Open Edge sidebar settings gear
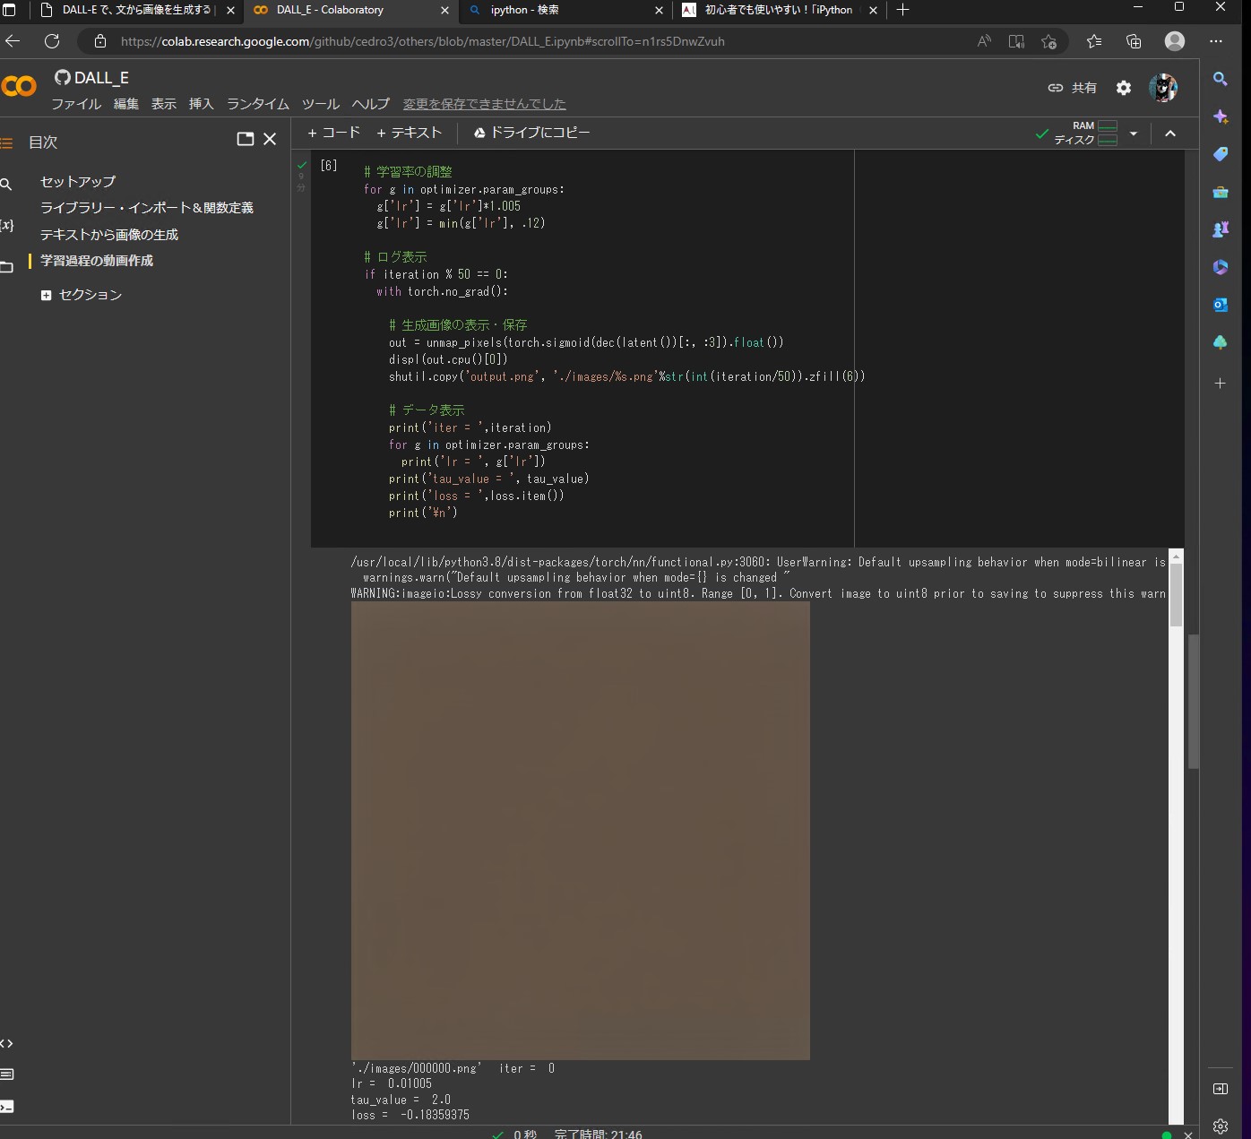 (1220, 1126)
